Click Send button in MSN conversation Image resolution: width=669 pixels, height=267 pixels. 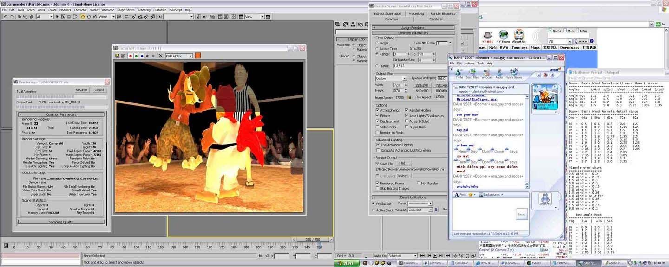click(521, 214)
